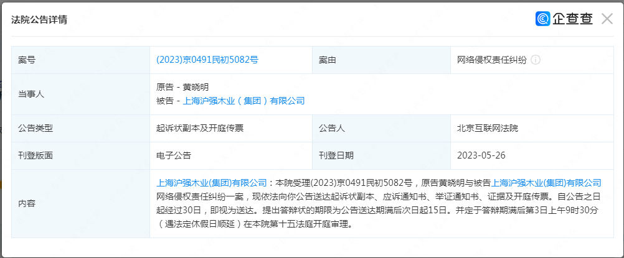The height and width of the screenshot is (258, 624).
Task: Close the 法院公告详情 dialog
Action: click(x=607, y=19)
